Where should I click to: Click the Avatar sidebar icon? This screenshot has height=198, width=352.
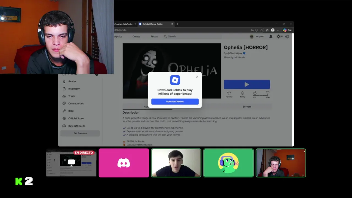coord(64,81)
